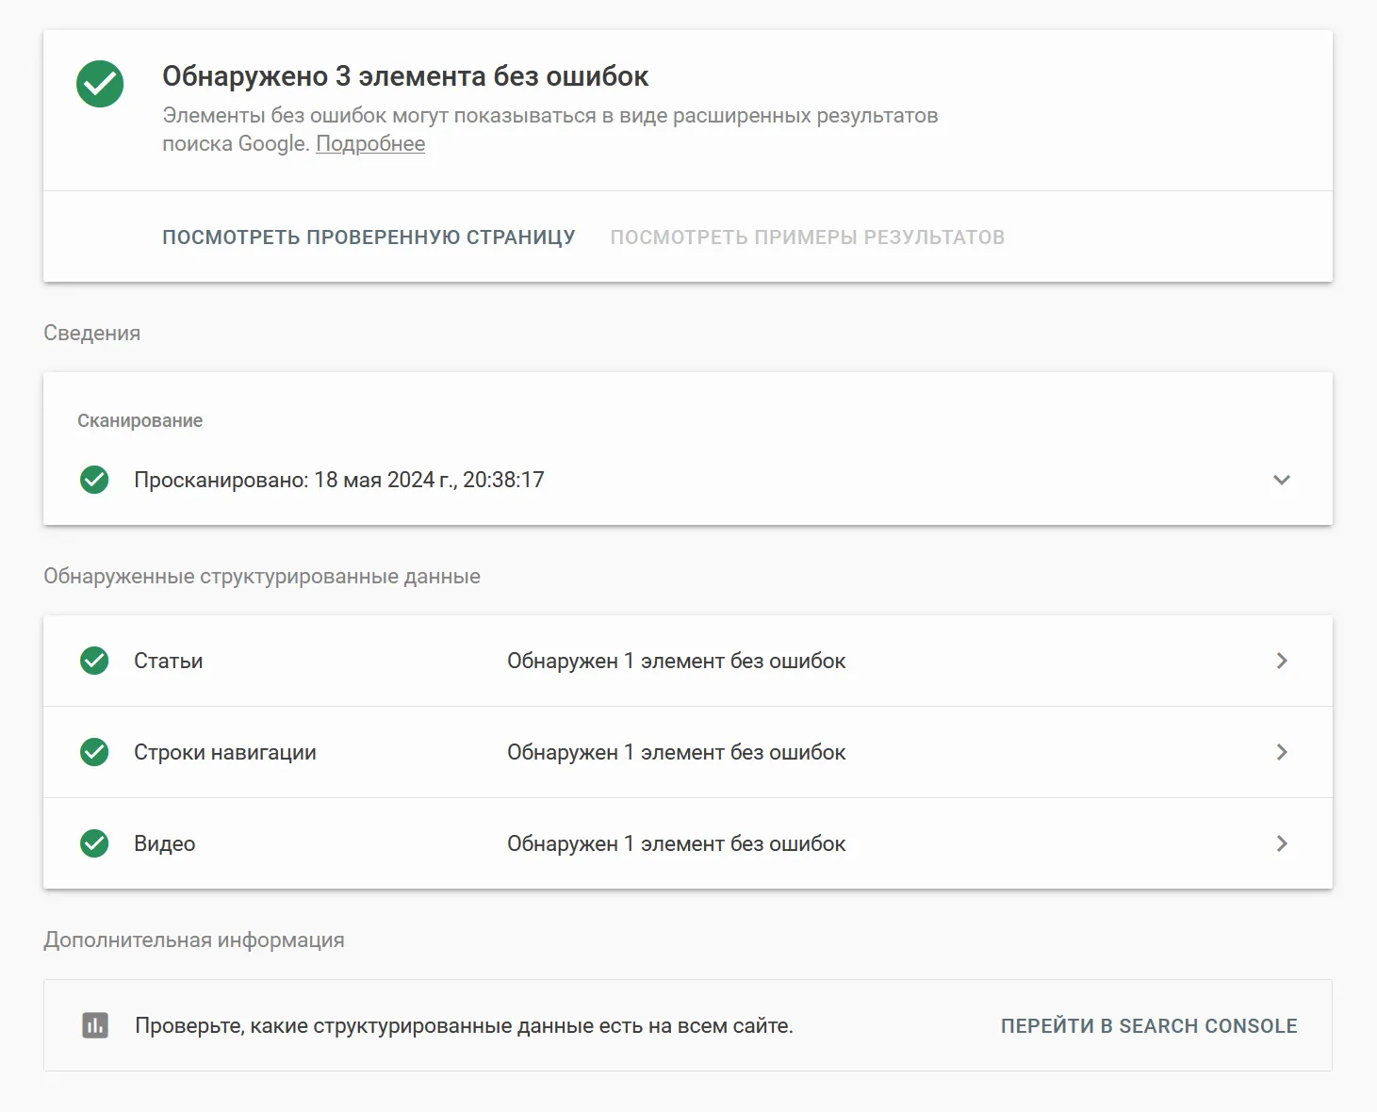Go to Search Console via ПЕРЕЙТИ button
The height and width of the screenshot is (1112, 1377).
[x=1148, y=1025]
